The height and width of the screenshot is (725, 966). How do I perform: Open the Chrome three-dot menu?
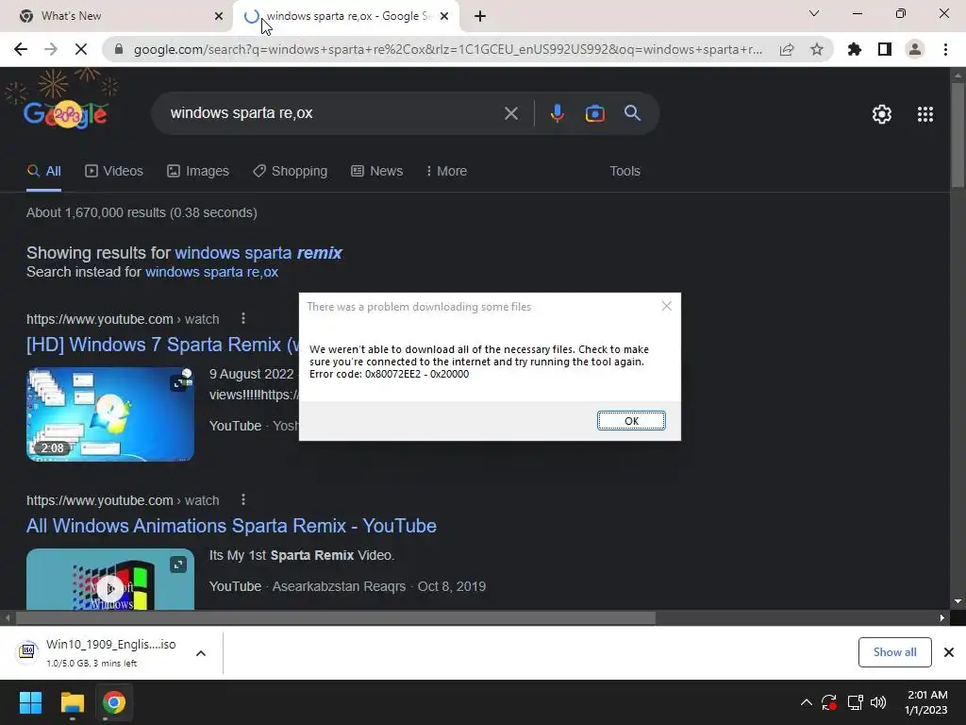coord(945,49)
